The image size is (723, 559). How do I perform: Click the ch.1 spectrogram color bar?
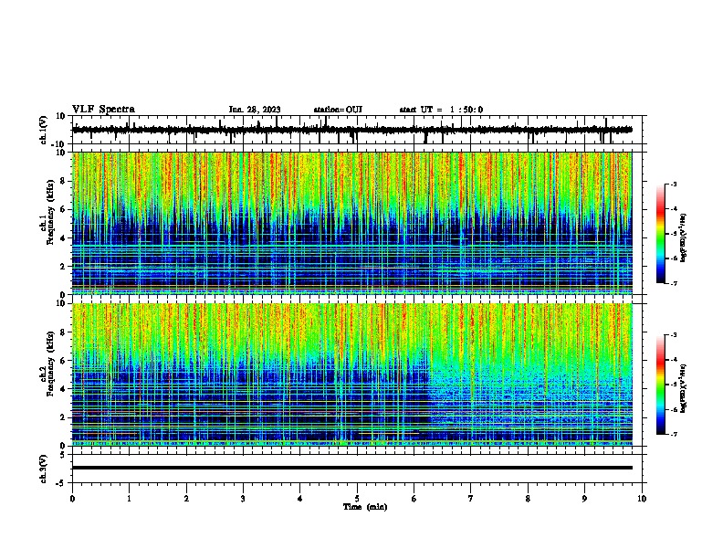pyautogui.click(x=661, y=234)
